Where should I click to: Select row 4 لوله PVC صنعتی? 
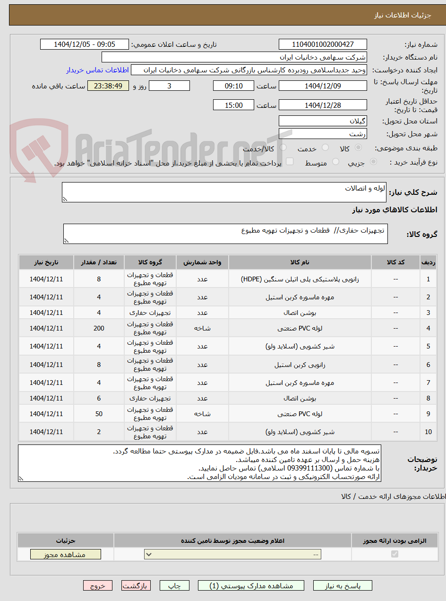(228, 328)
